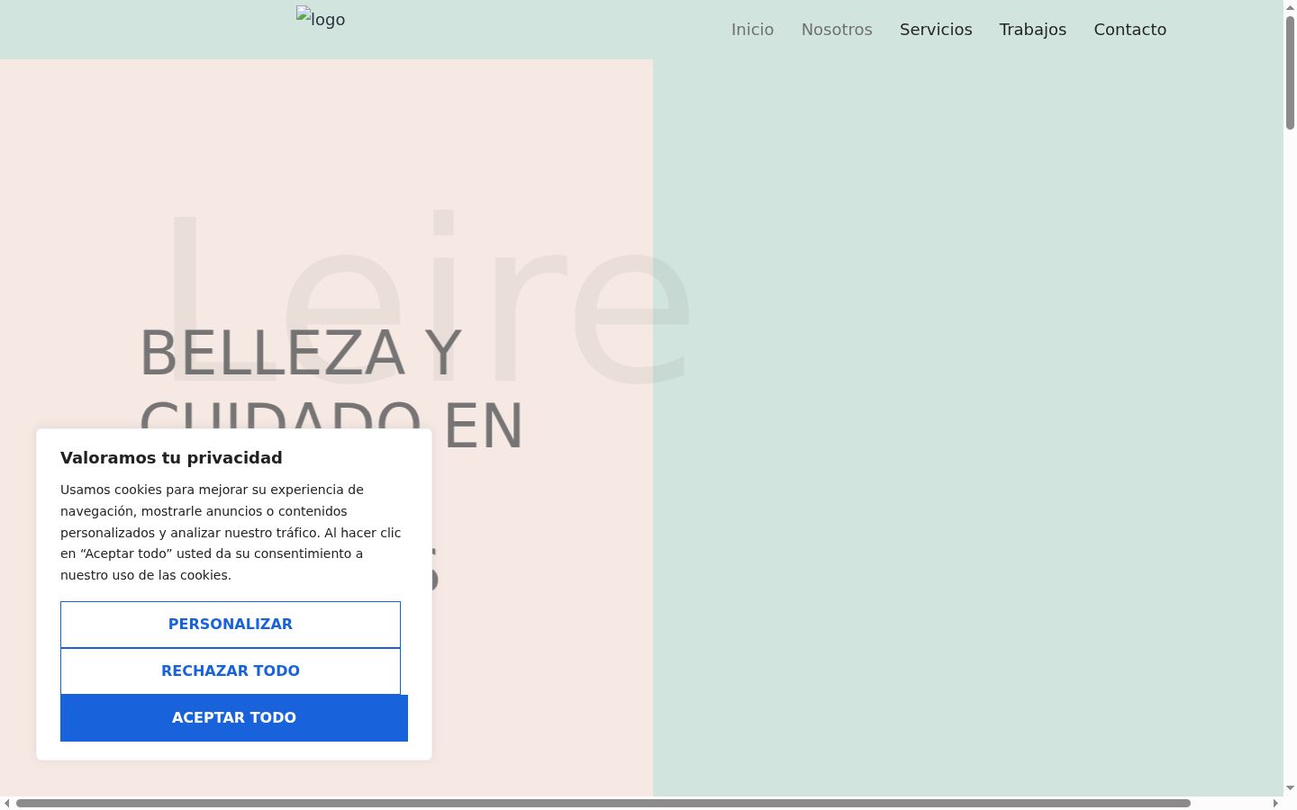Open the Trabajos navigation link
1297x810 pixels.
1033,30
